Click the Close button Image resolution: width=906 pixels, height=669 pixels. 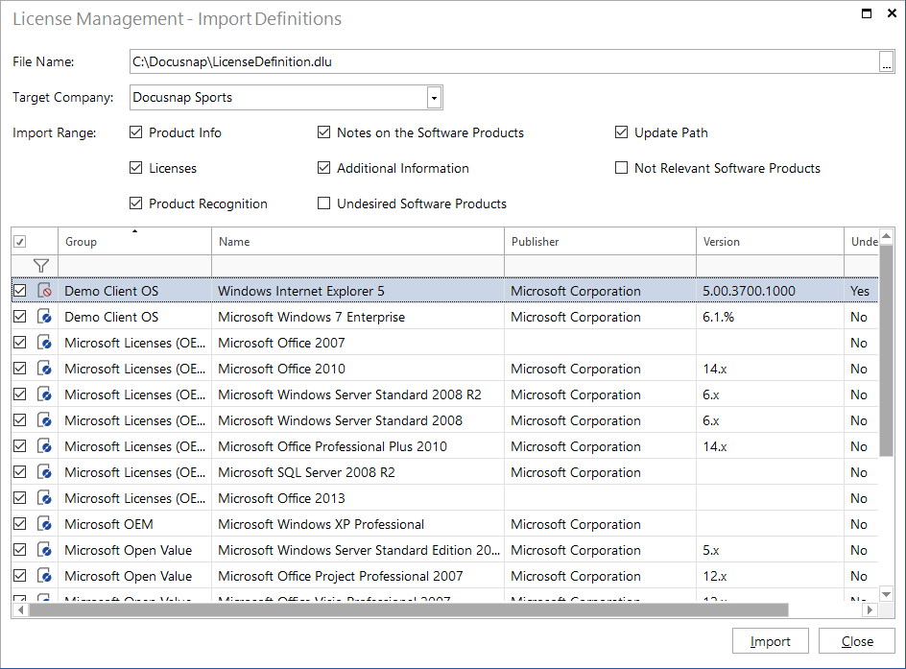click(x=857, y=641)
